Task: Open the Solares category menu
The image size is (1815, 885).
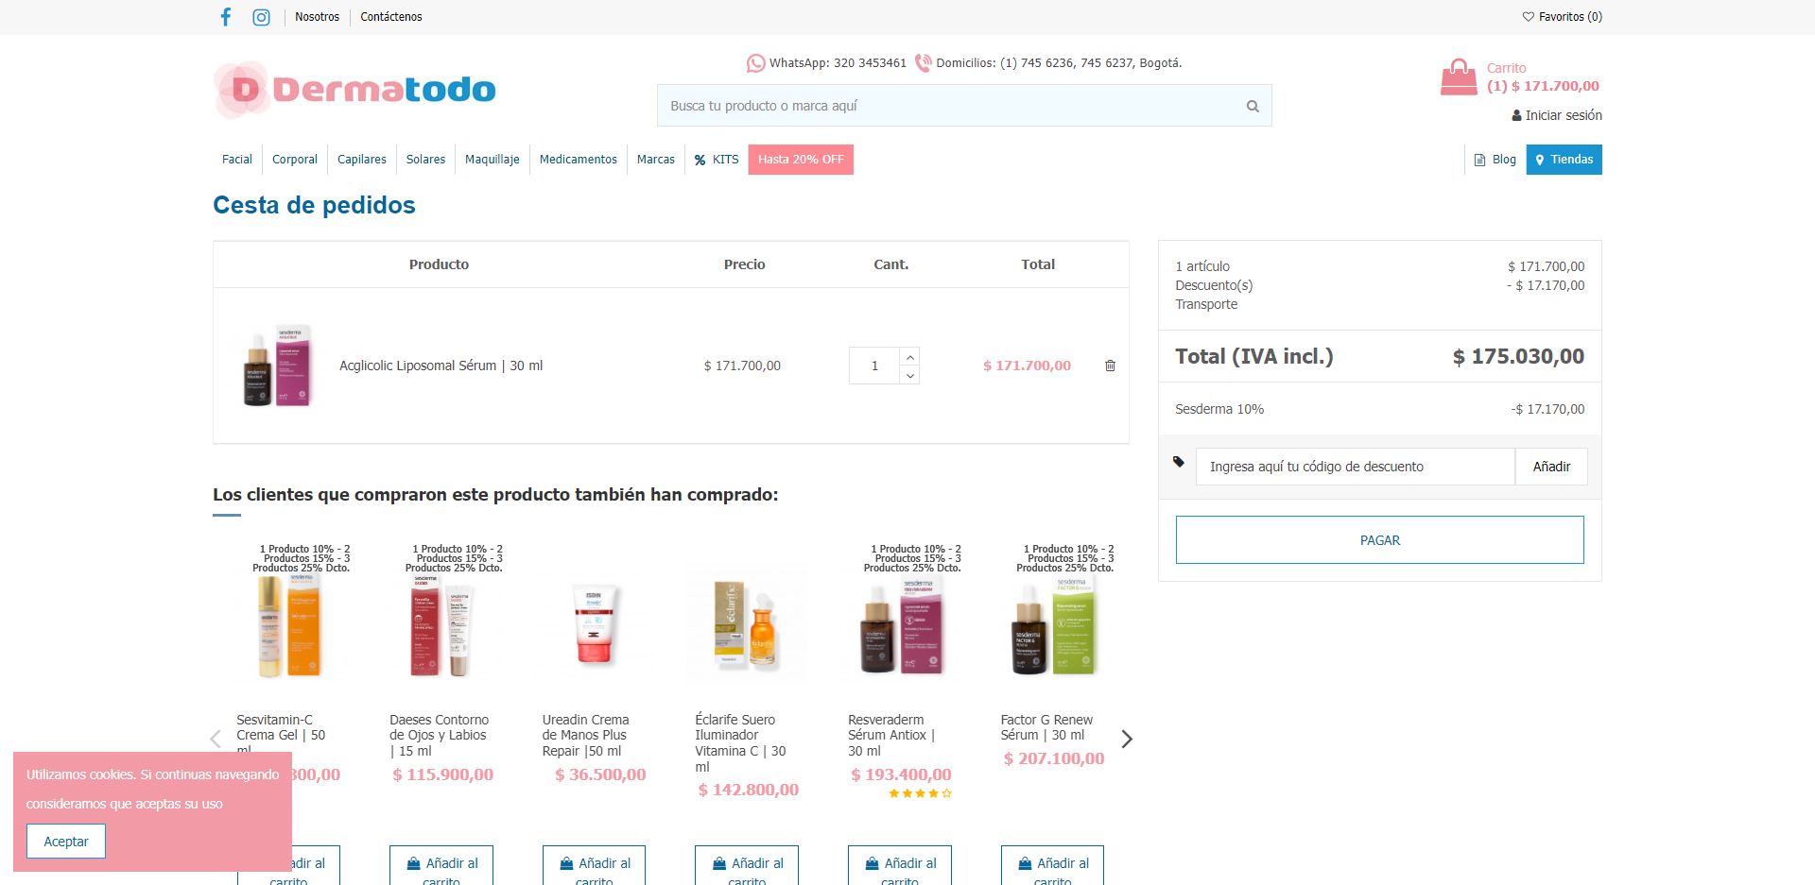Action: point(425,160)
